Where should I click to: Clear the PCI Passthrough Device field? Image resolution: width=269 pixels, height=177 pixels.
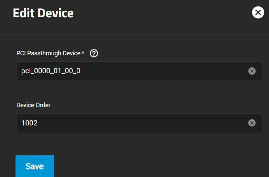tap(252, 71)
